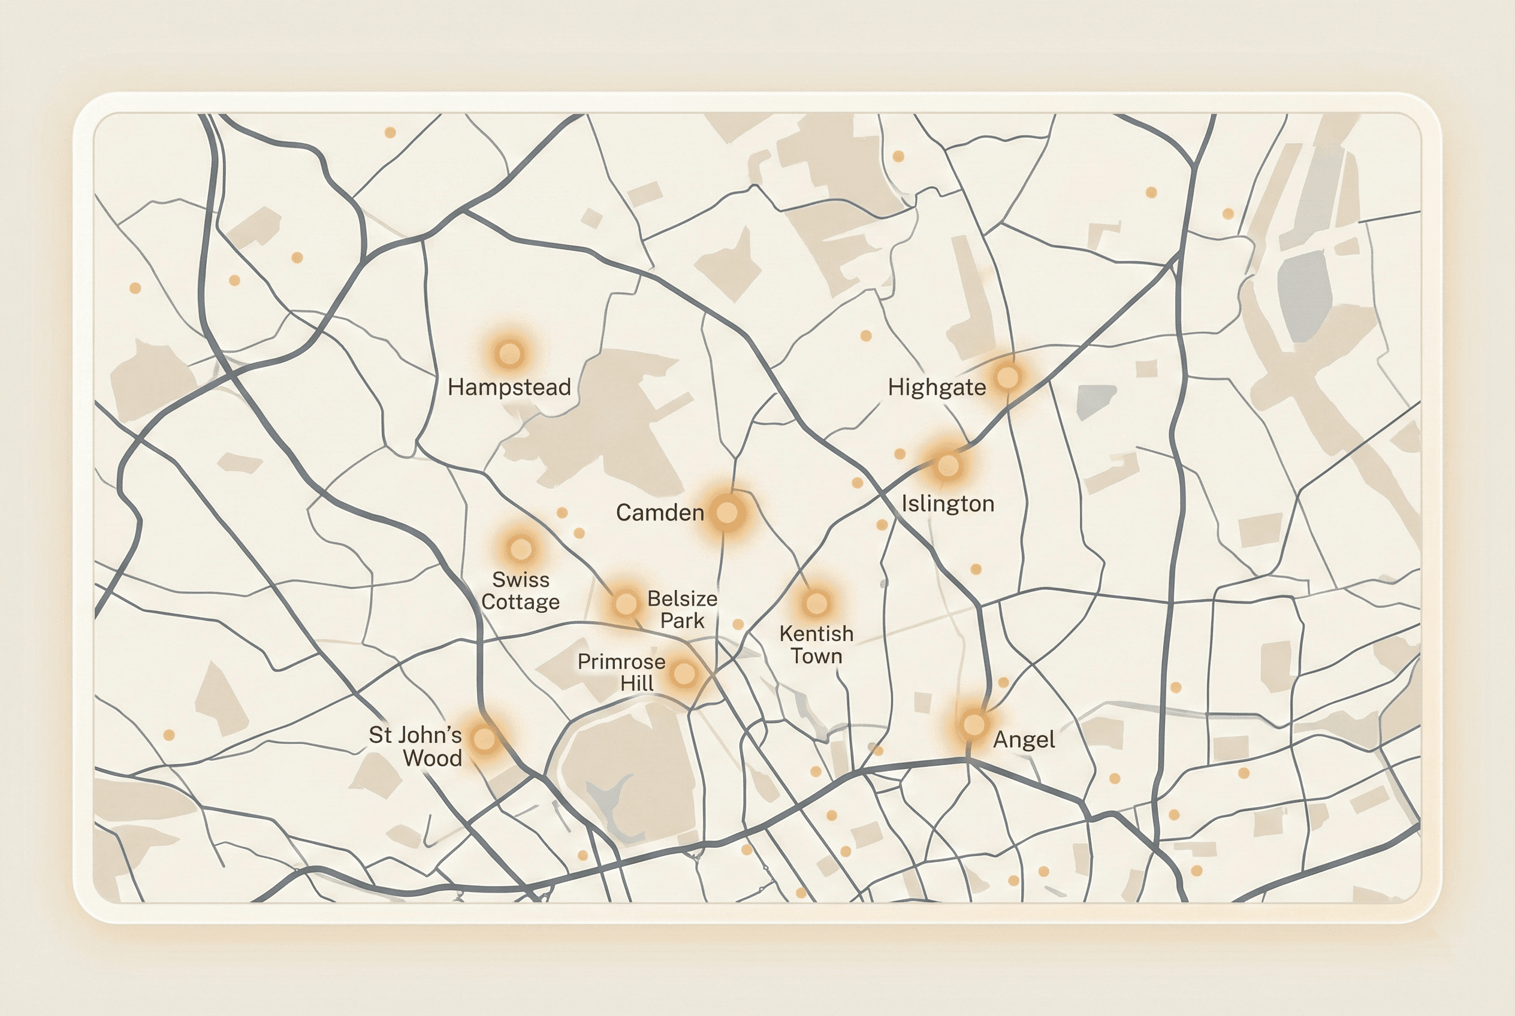
Task: Select the Angel location marker
Action: (974, 724)
